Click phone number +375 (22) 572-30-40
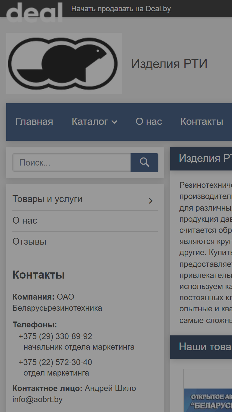The image size is (232, 412). tap(55, 362)
